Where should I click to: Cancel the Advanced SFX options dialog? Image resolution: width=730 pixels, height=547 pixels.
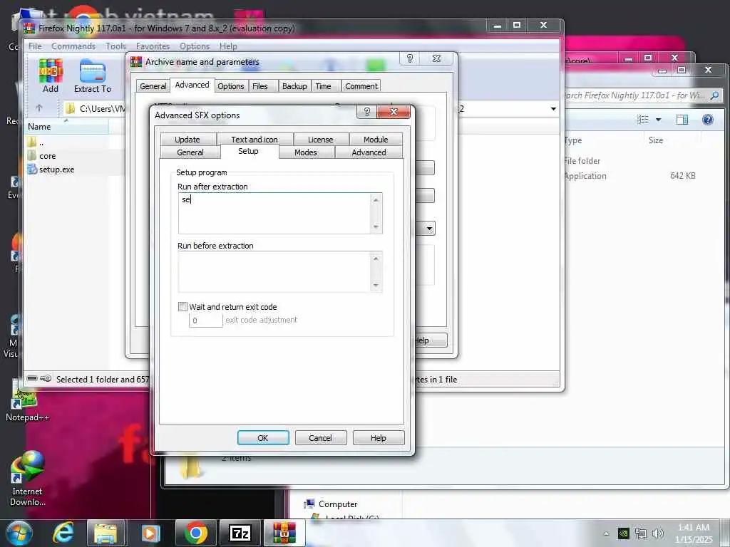320,438
